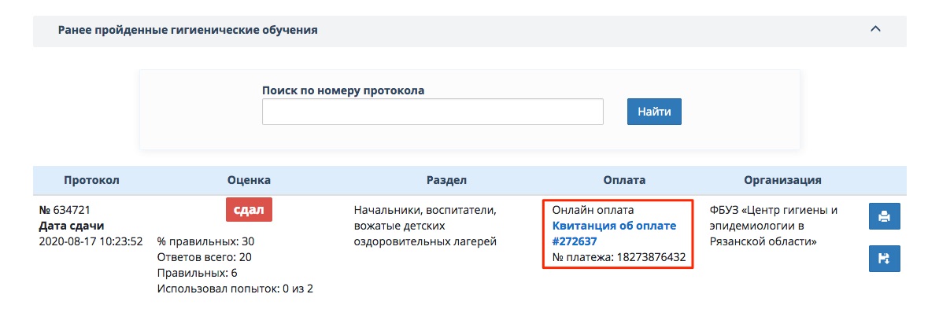Click the 'Протокол' column header
The height and width of the screenshot is (320, 939).
point(91,180)
